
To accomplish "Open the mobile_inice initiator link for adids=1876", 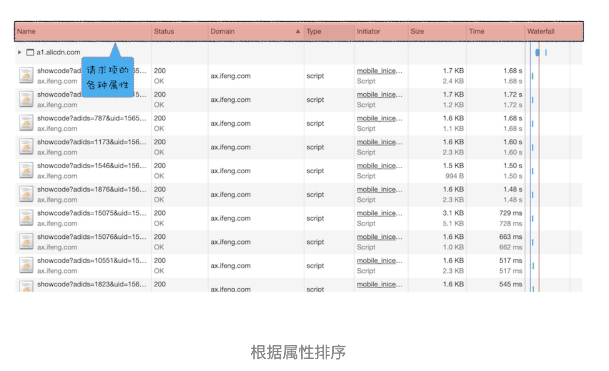I will [380, 189].
